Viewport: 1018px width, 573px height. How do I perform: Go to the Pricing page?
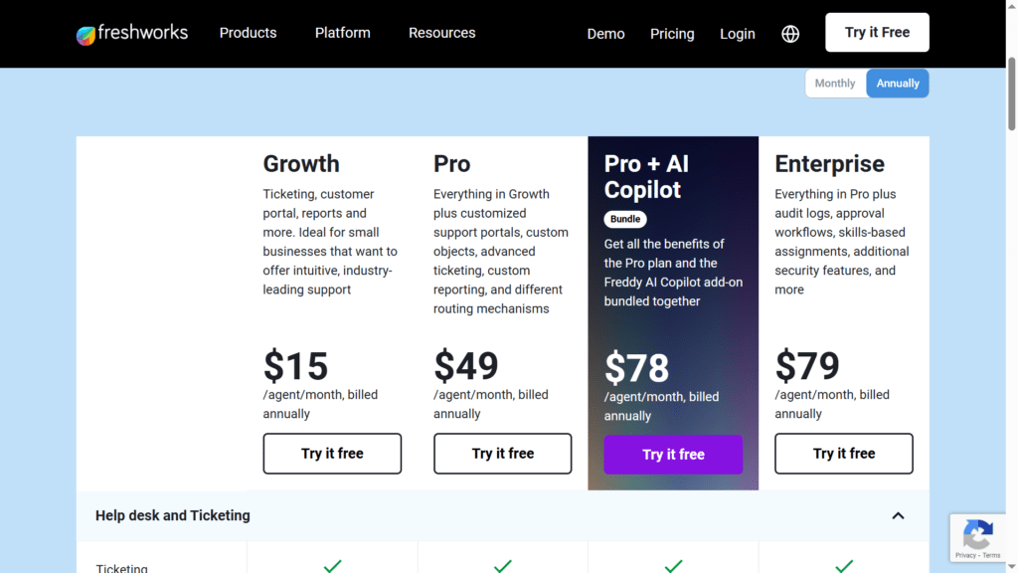tap(672, 34)
